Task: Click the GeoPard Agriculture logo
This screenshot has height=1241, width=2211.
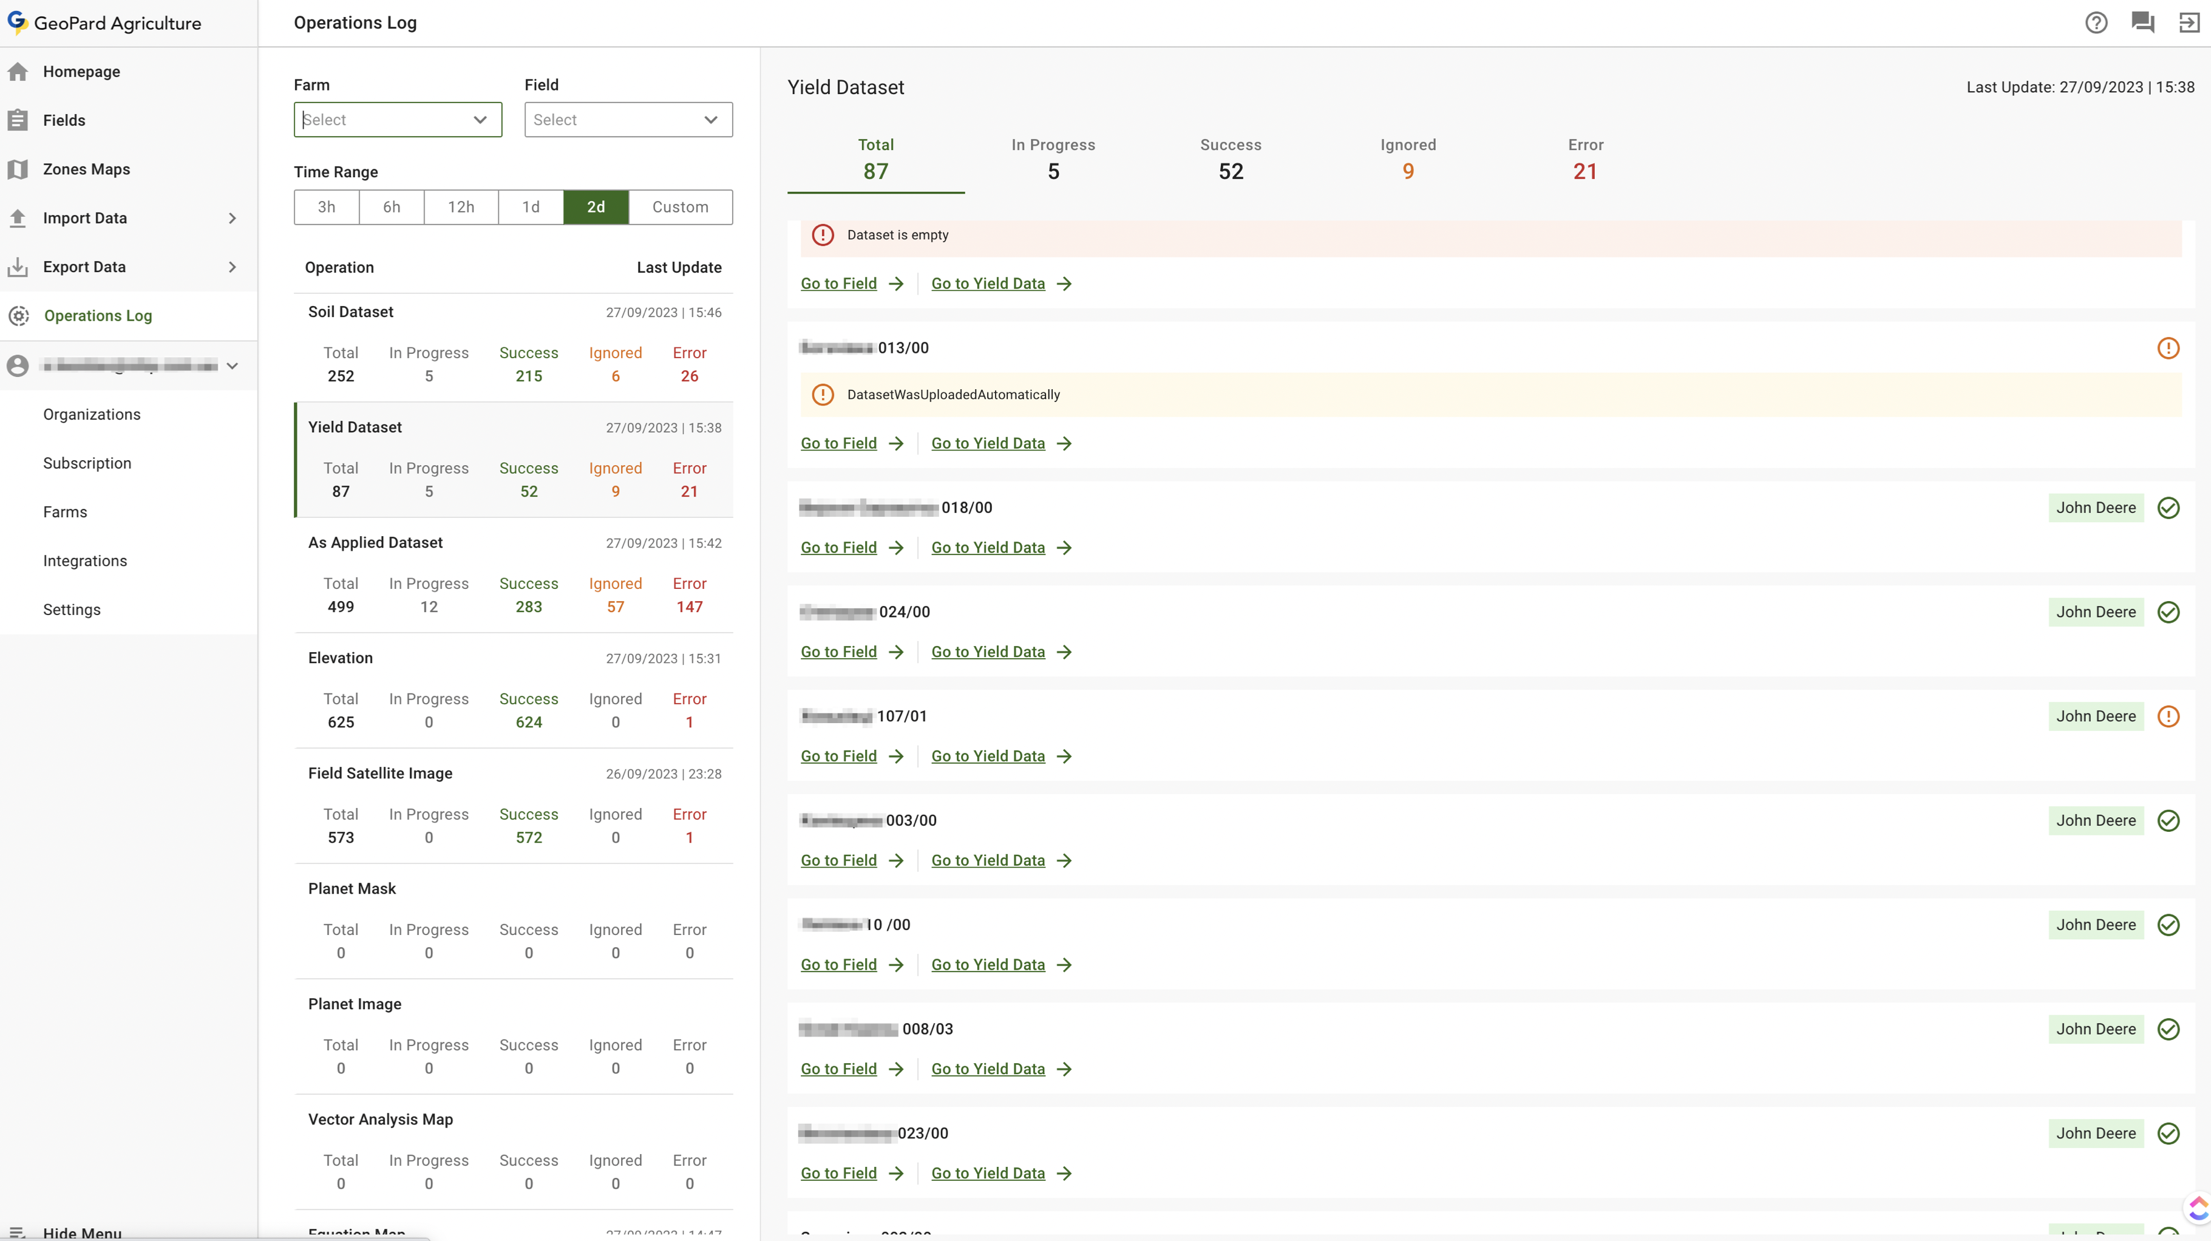Action: tap(17, 22)
